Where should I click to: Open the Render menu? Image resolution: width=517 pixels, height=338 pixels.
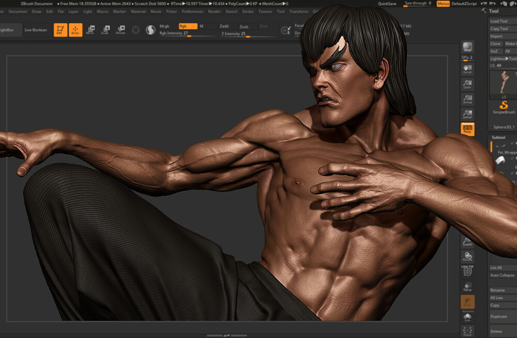click(x=215, y=11)
